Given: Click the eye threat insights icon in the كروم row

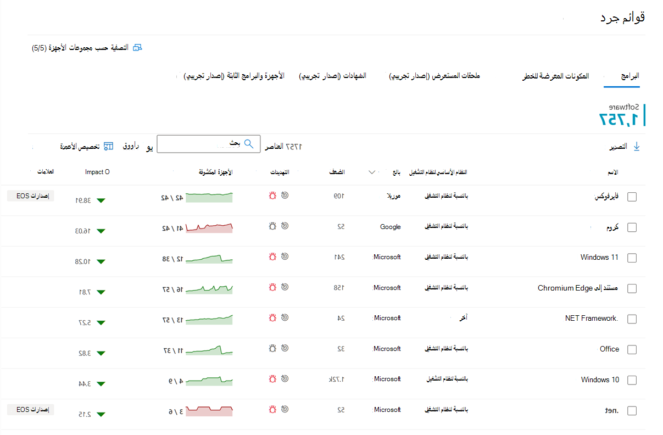Looking at the screenshot, I should (284, 226).
